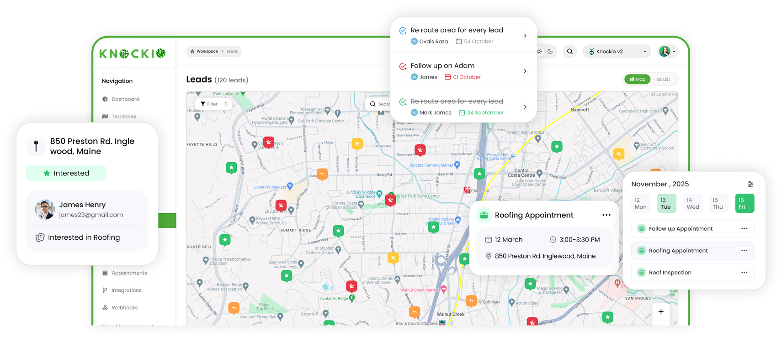Open Roof Inspection more options

[744, 273]
